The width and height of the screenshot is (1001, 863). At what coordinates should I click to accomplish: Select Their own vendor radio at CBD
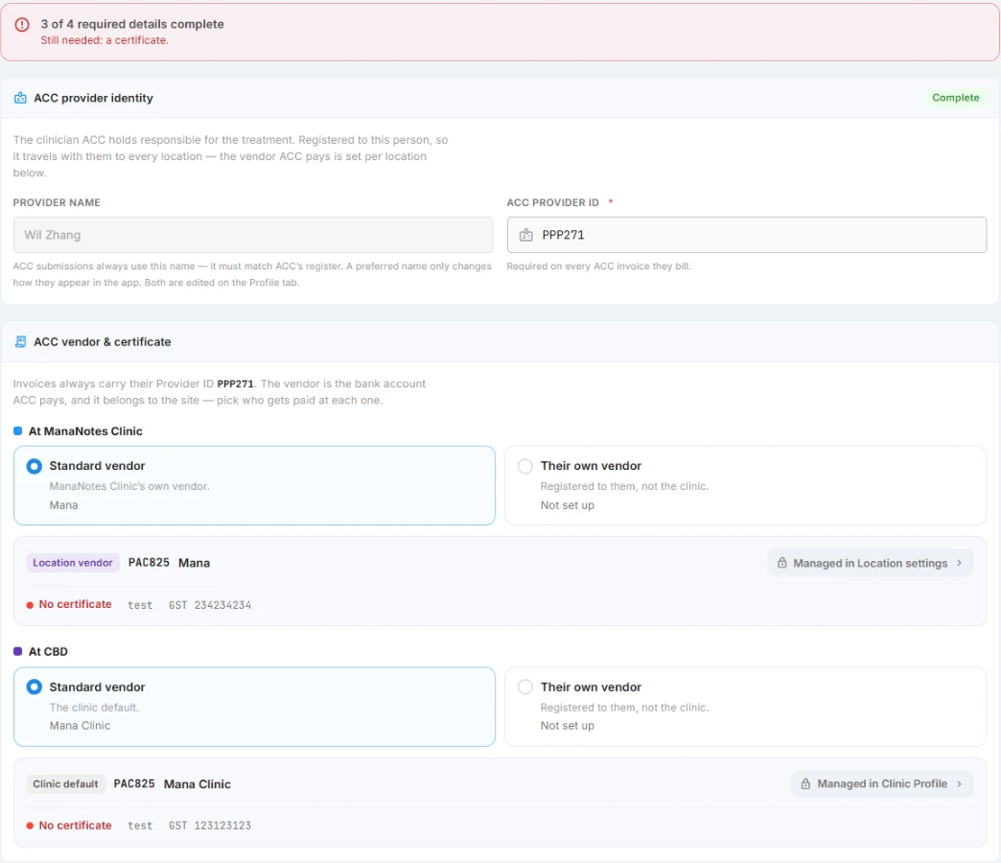525,687
